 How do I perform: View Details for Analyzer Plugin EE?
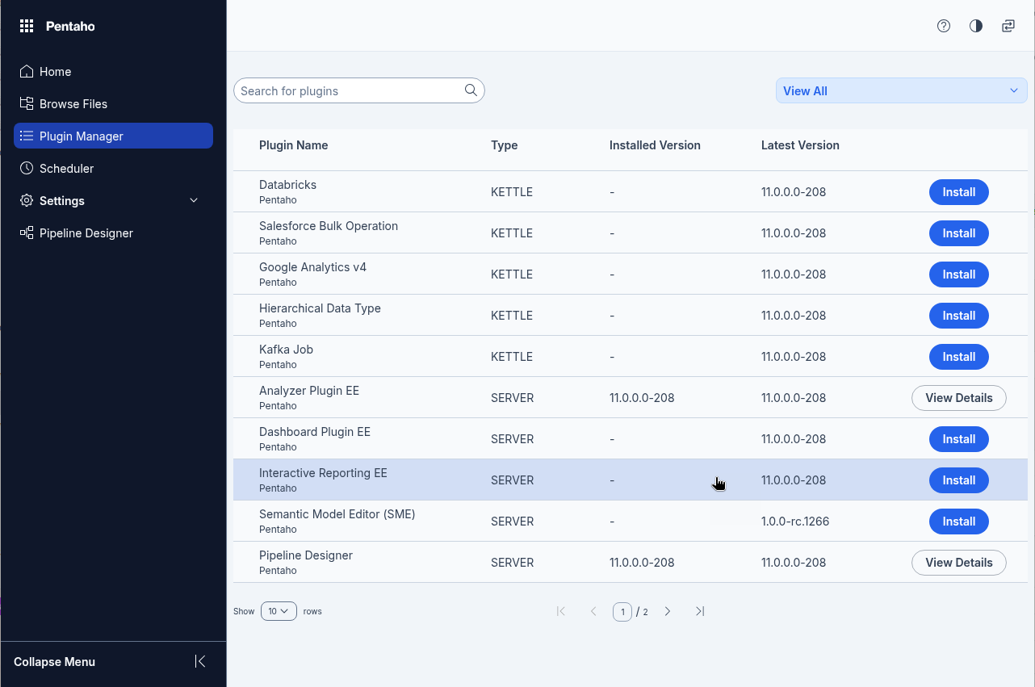958,398
